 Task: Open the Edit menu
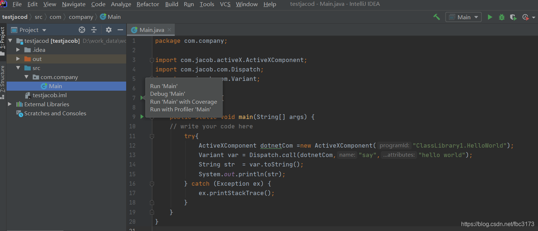[x=33, y=4]
